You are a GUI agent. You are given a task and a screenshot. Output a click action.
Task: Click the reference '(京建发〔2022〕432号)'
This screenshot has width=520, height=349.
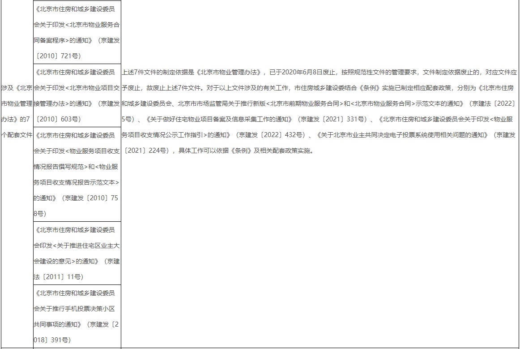pos(270,134)
